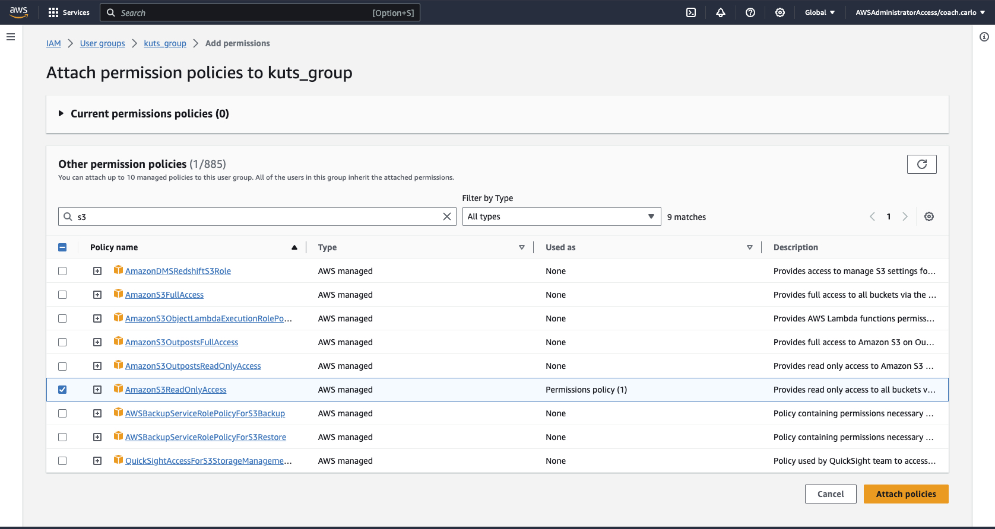Open the side navigation hamburger menu
995x529 pixels.
[x=11, y=37]
